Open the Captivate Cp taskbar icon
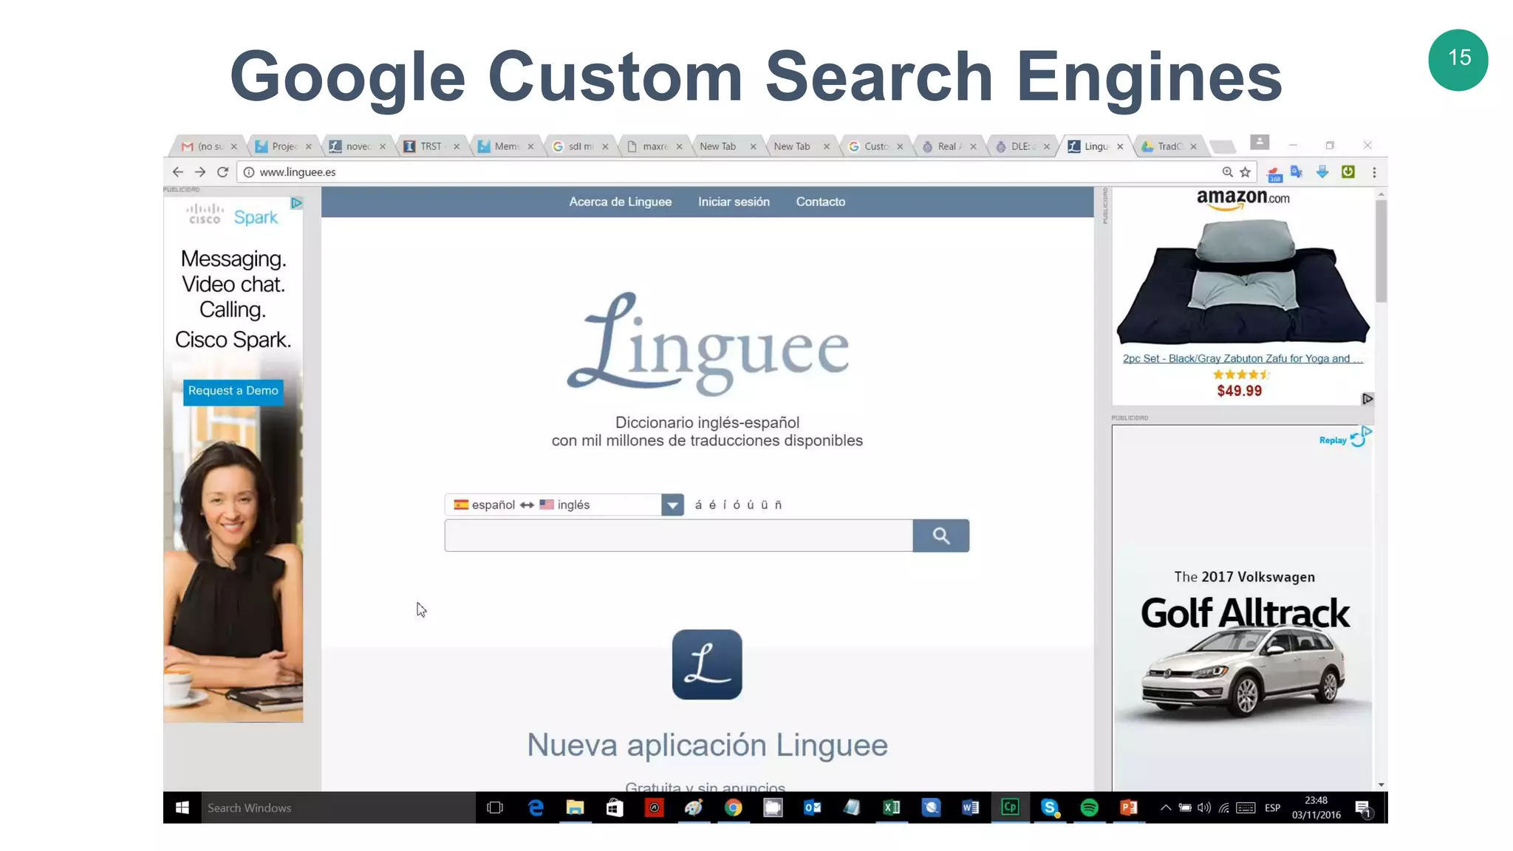 tap(1010, 807)
